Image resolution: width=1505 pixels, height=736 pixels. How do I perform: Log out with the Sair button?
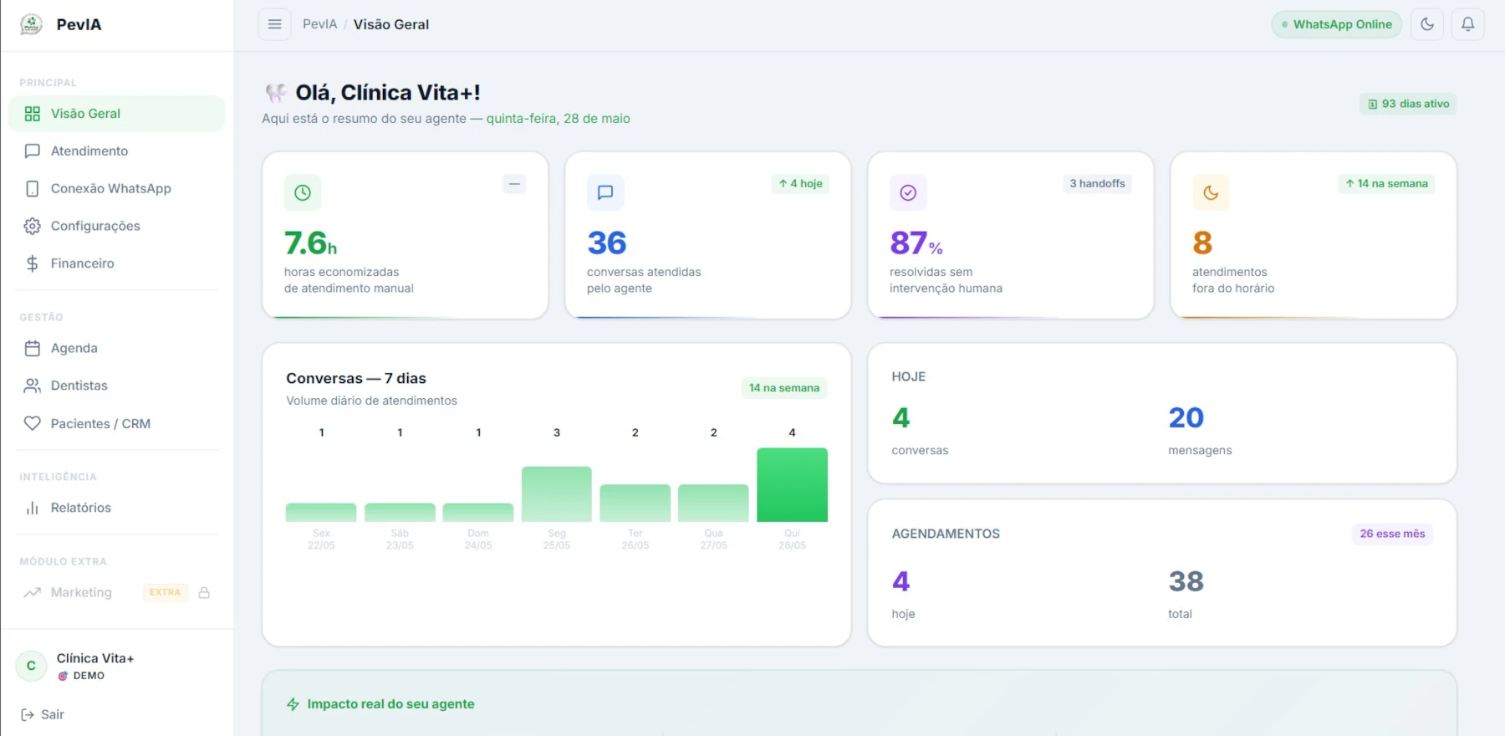coord(43,714)
